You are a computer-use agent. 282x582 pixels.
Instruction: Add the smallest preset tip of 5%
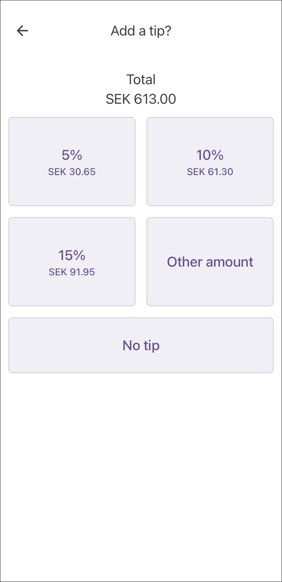[x=72, y=162]
